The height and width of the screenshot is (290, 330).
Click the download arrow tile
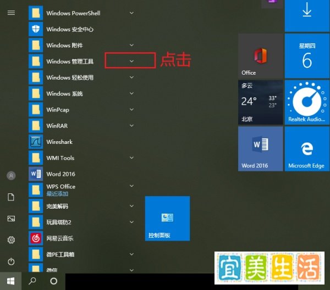click(307, 16)
